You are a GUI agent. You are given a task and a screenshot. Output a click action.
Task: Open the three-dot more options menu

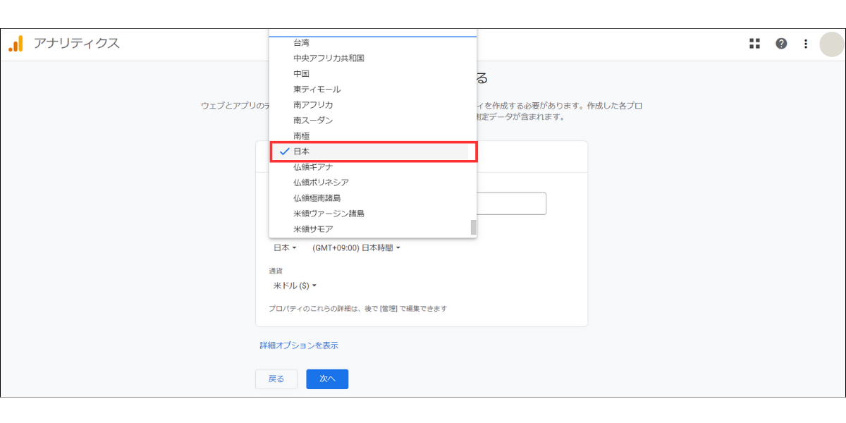[x=806, y=44]
